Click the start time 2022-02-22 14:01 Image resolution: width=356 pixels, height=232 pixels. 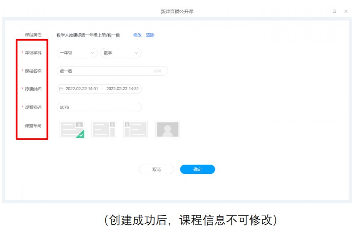click(x=82, y=89)
